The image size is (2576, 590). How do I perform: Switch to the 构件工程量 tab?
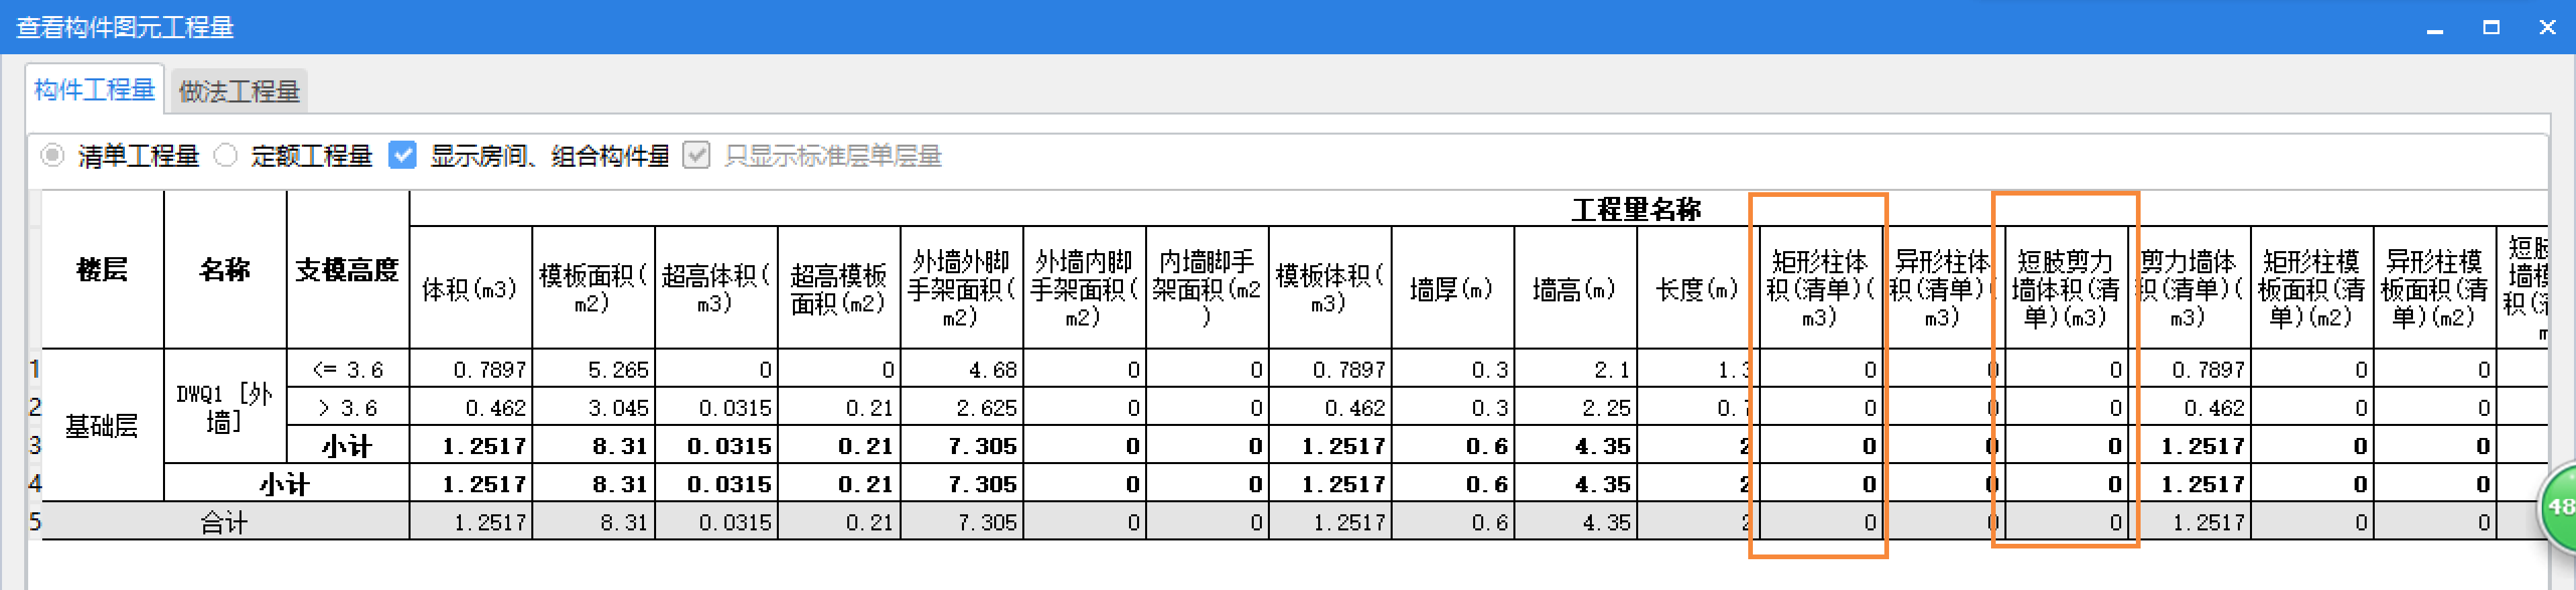(x=95, y=90)
